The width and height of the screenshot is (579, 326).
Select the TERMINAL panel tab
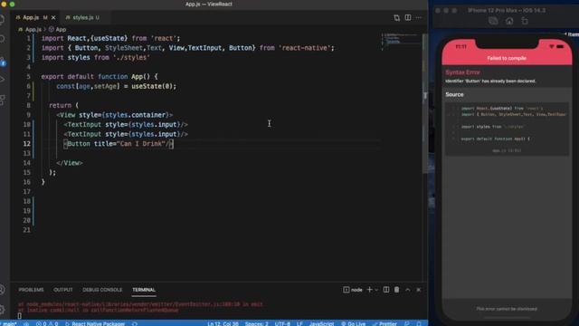click(x=144, y=290)
